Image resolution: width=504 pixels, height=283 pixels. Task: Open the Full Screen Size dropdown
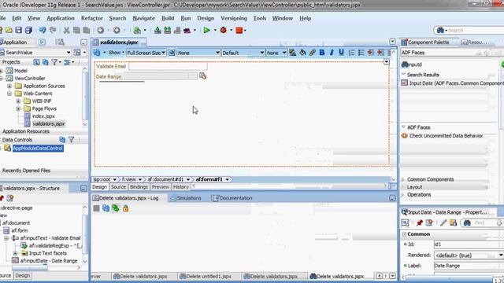click(x=146, y=53)
